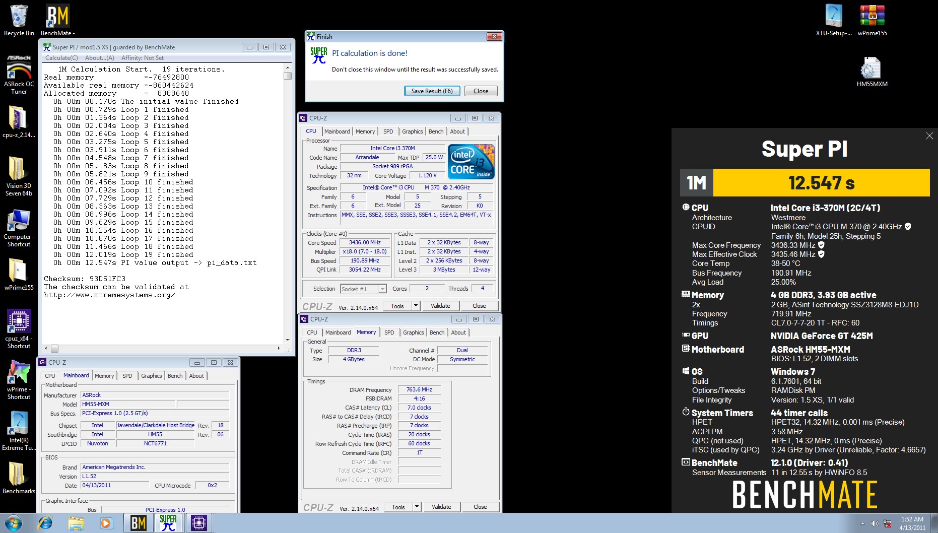Open the Recycle Bin desktop icon
Image resolution: width=938 pixels, height=533 pixels.
coord(19,20)
